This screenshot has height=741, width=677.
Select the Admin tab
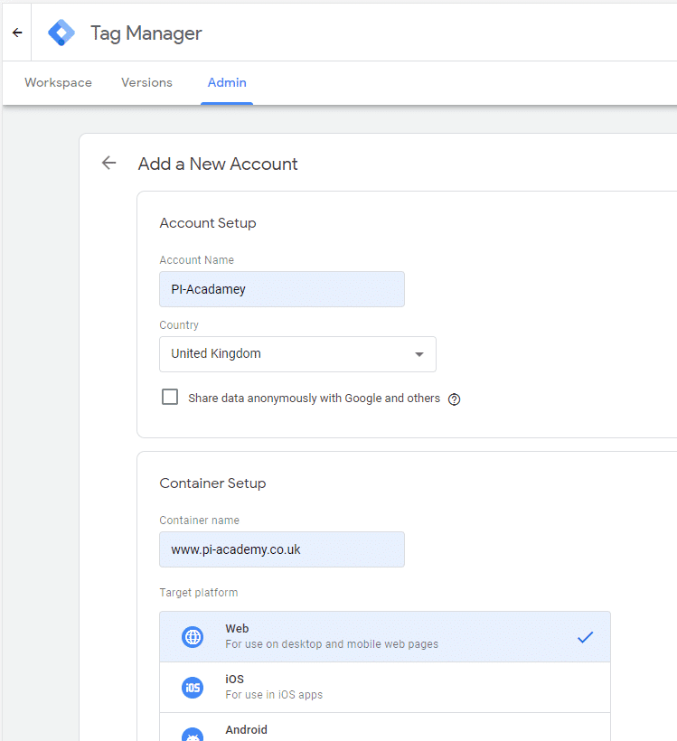tap(227, 83)
